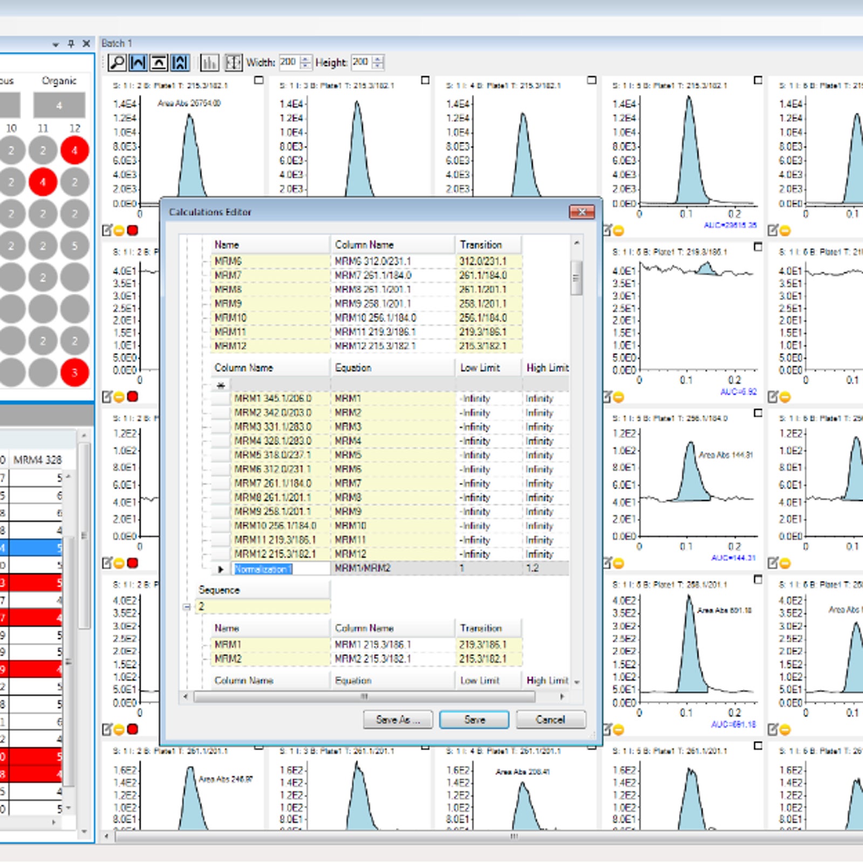The height and width of the screenshot is (863, 863).
Task: Tick the corner box of the 258.1/201.1 AUC=691.18 chart
Action: click(758, 579)
